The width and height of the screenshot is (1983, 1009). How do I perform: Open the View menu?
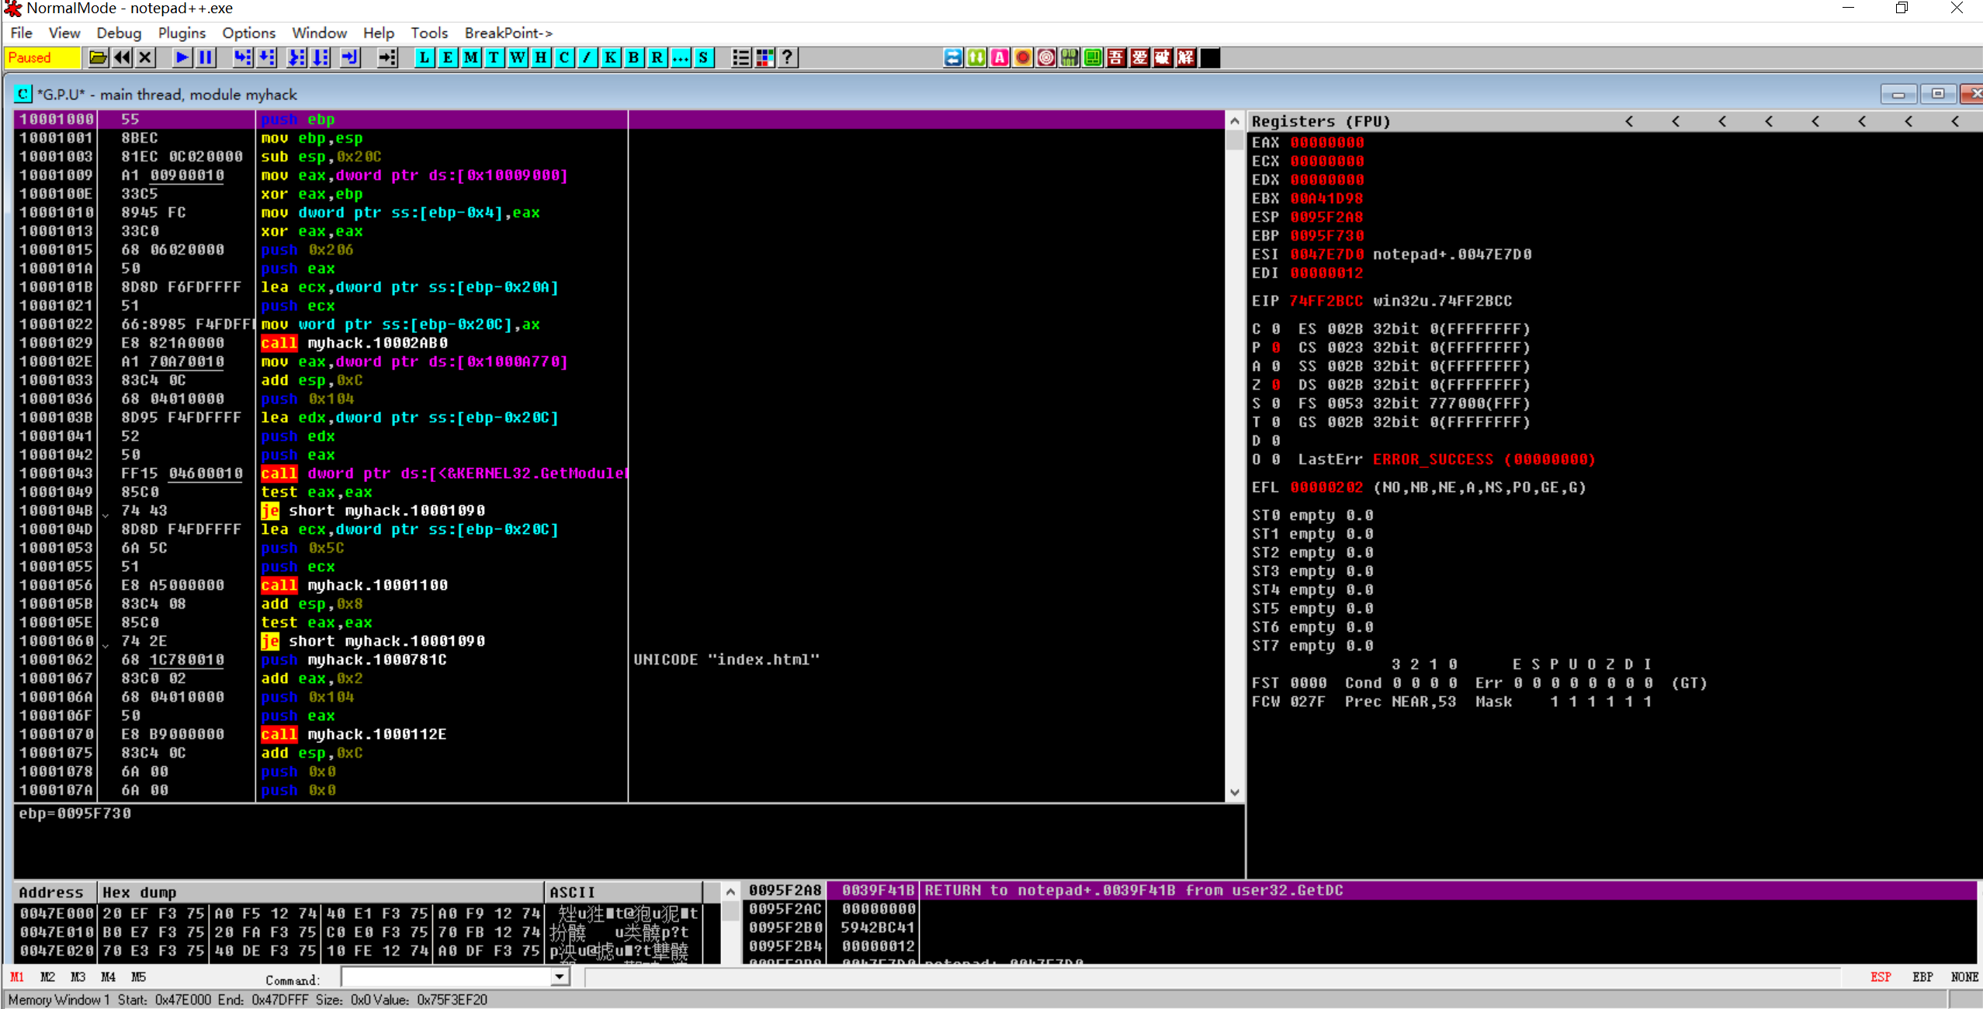(64, 33)
